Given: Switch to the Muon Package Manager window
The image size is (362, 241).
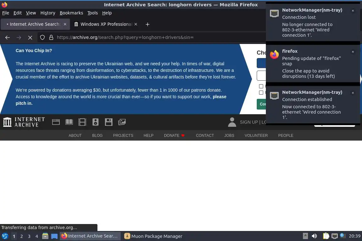Looking at the screenshot, I should 153,236.
